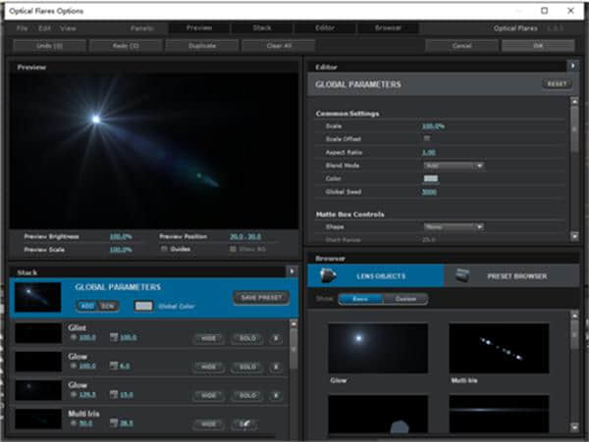Delete the first Glow element via X
The height and width of the screenshot is (442, 589).
point(276,366)
